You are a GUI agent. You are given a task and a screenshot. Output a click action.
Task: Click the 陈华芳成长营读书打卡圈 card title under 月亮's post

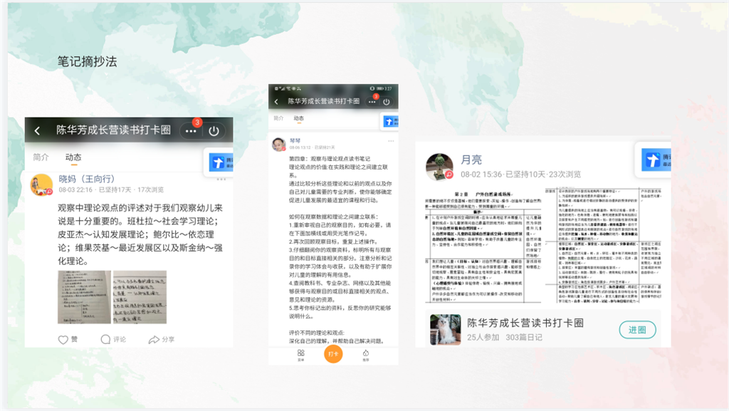click(525, 323)
